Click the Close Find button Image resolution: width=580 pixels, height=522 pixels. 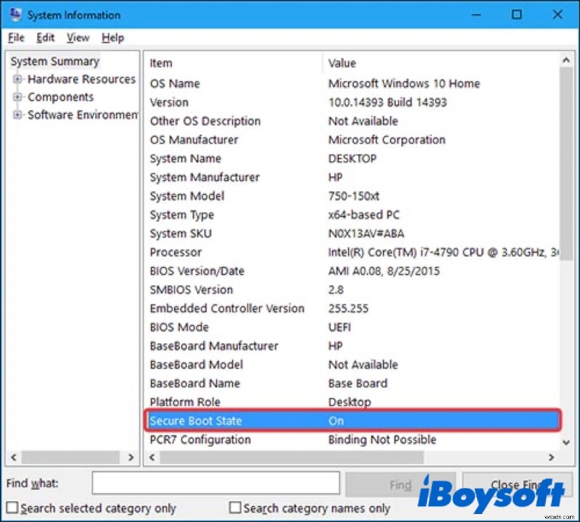pos(517,484)
